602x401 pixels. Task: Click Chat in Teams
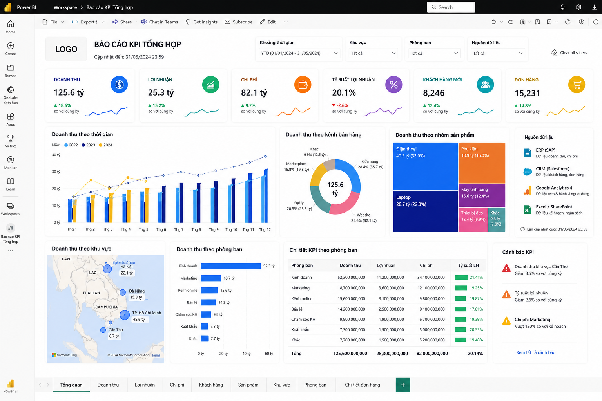click(160, 22)
